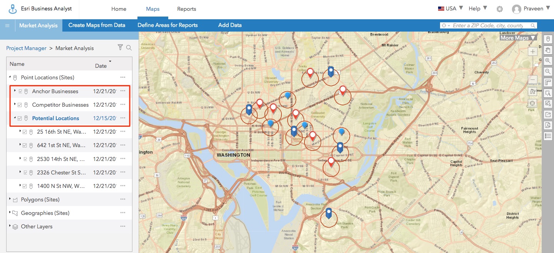The image size is (554, 253).
Task: Expand the Other Layers group
Action: click(10, 226)
